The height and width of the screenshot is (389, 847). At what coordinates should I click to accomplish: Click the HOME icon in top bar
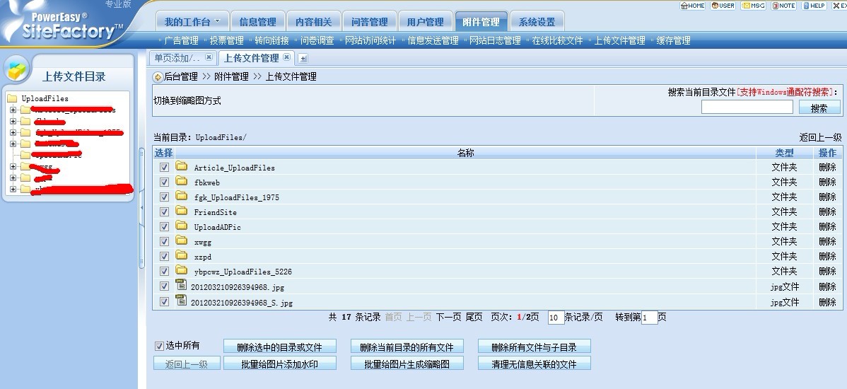692,5
